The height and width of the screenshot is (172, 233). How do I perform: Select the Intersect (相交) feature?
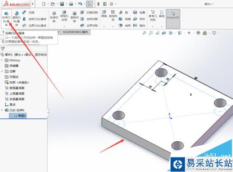[139, 19]
